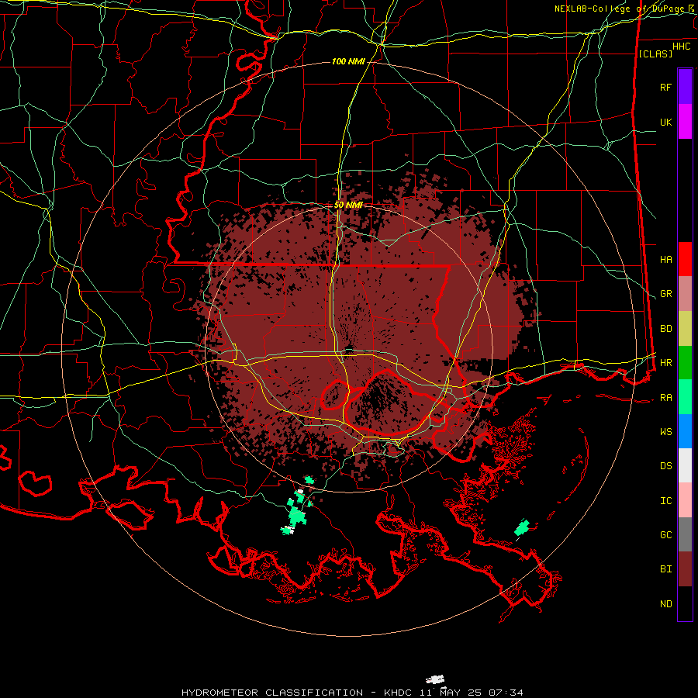Click the 07:34 timestamp text
The image size is (698, 698).
[505, 693]
